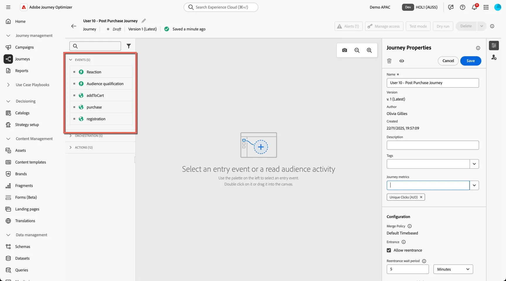Open Reports in left navigation
Image resolution: width=506 pixels, height=281 pixels.
click(x=22, y=71)
